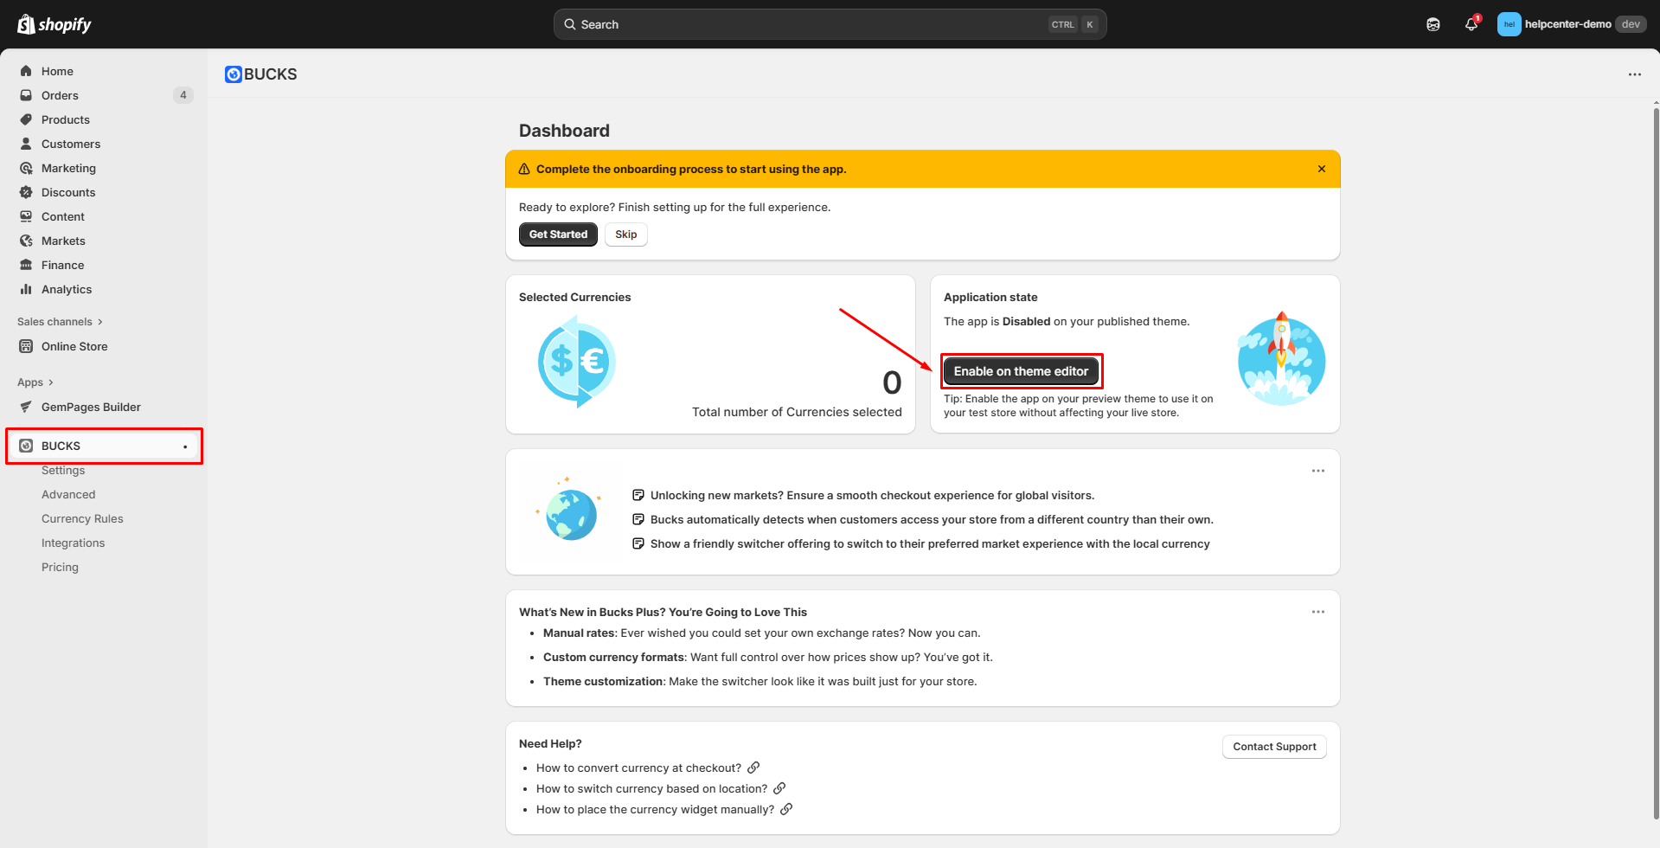Viewport: 1660px width, 848px height.
Task: Click the Home icon in sidebar
Action: [x=26, y=71]
